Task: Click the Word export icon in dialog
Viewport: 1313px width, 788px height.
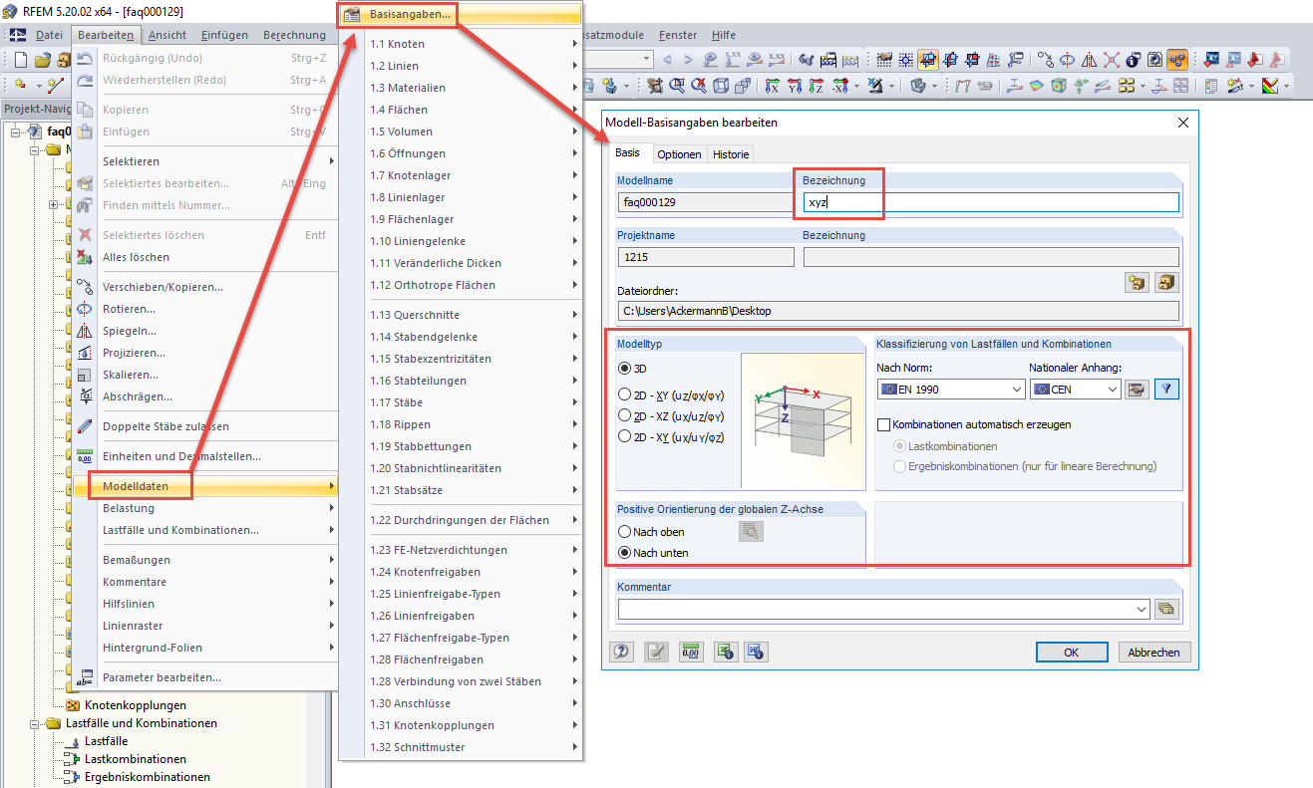Action: (755, 653)
